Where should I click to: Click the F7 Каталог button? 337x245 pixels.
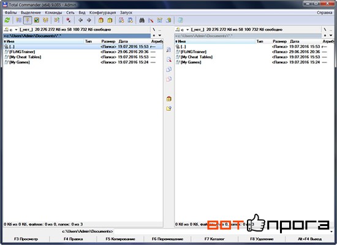pos(214,239)
